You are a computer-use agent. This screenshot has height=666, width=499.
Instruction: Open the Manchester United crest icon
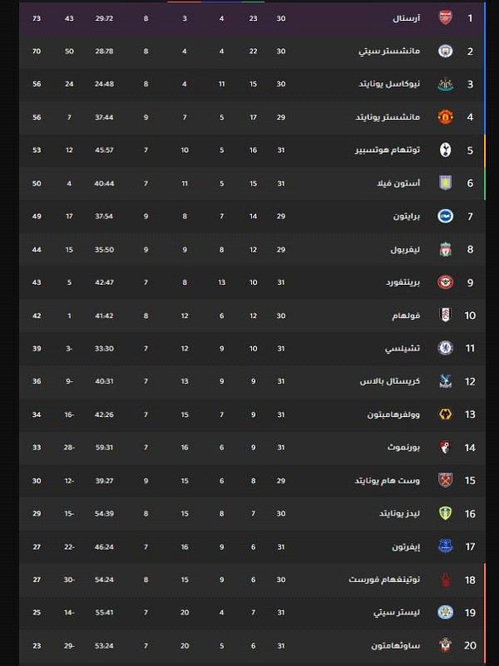pos(445,117)
